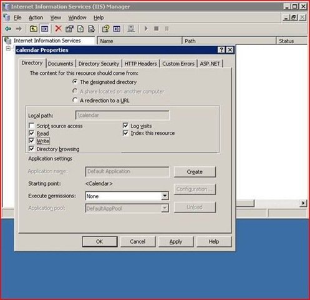The height and width of the screenshot is (300, 310).
Task: Collapse the tree node under Internet Information Services
Action: [x=8, y=49]
